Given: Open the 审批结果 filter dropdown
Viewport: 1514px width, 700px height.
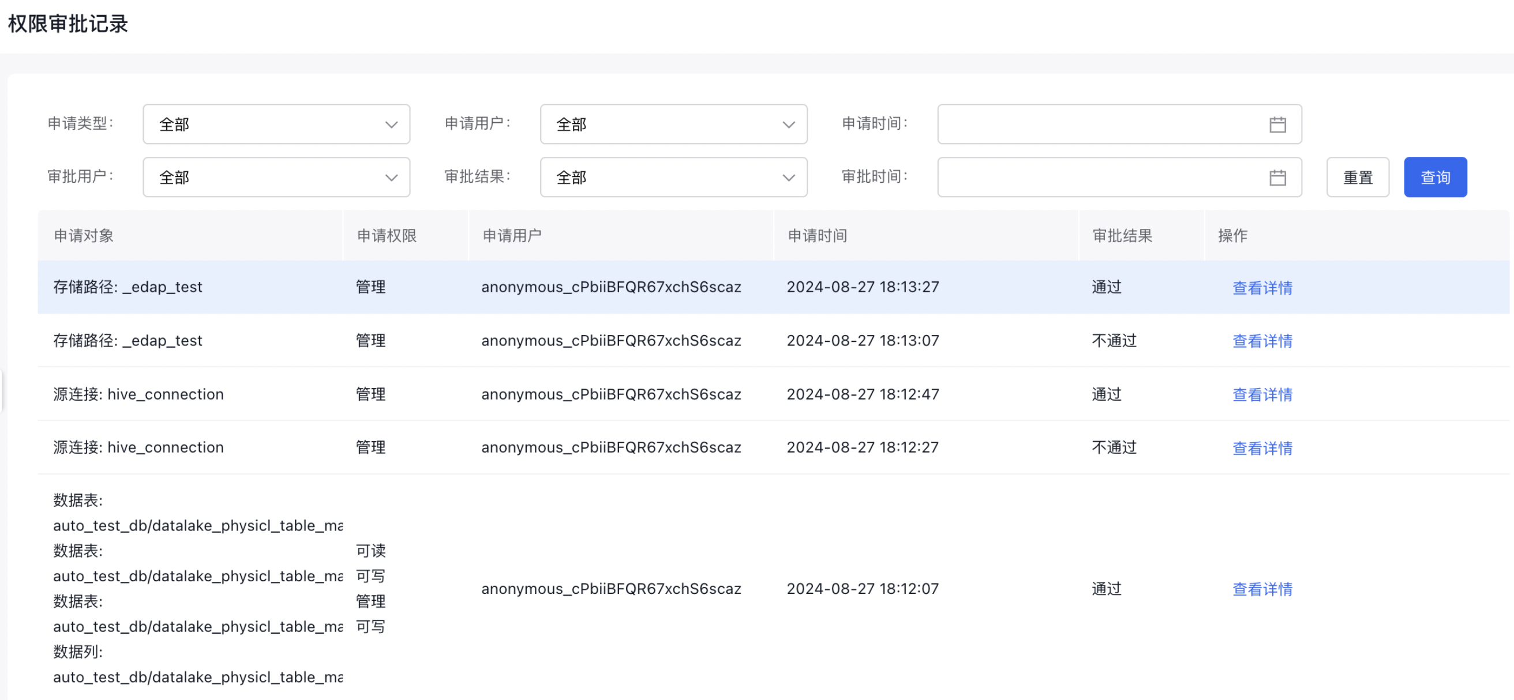Looking at the screenshot, I should click(x=673, y=177).
